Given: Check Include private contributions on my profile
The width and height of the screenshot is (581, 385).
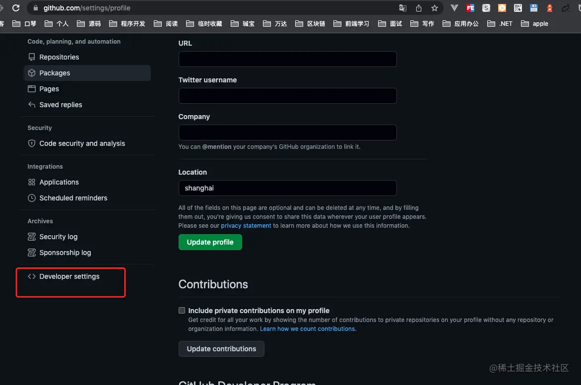Looking at the screenshot, I should point(182,311).
